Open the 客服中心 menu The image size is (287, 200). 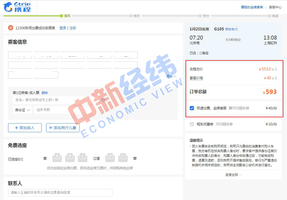pos(275,7)
